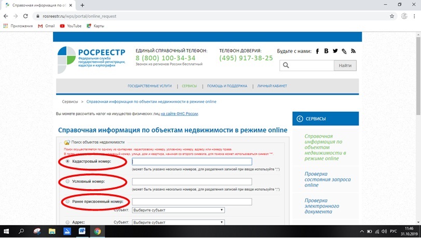Image resolution: width=421 pixels, height=238 pixels.
Task: Open Субъект dropdown under Ранее присвоенный номер
Action: tap(178, 210)
